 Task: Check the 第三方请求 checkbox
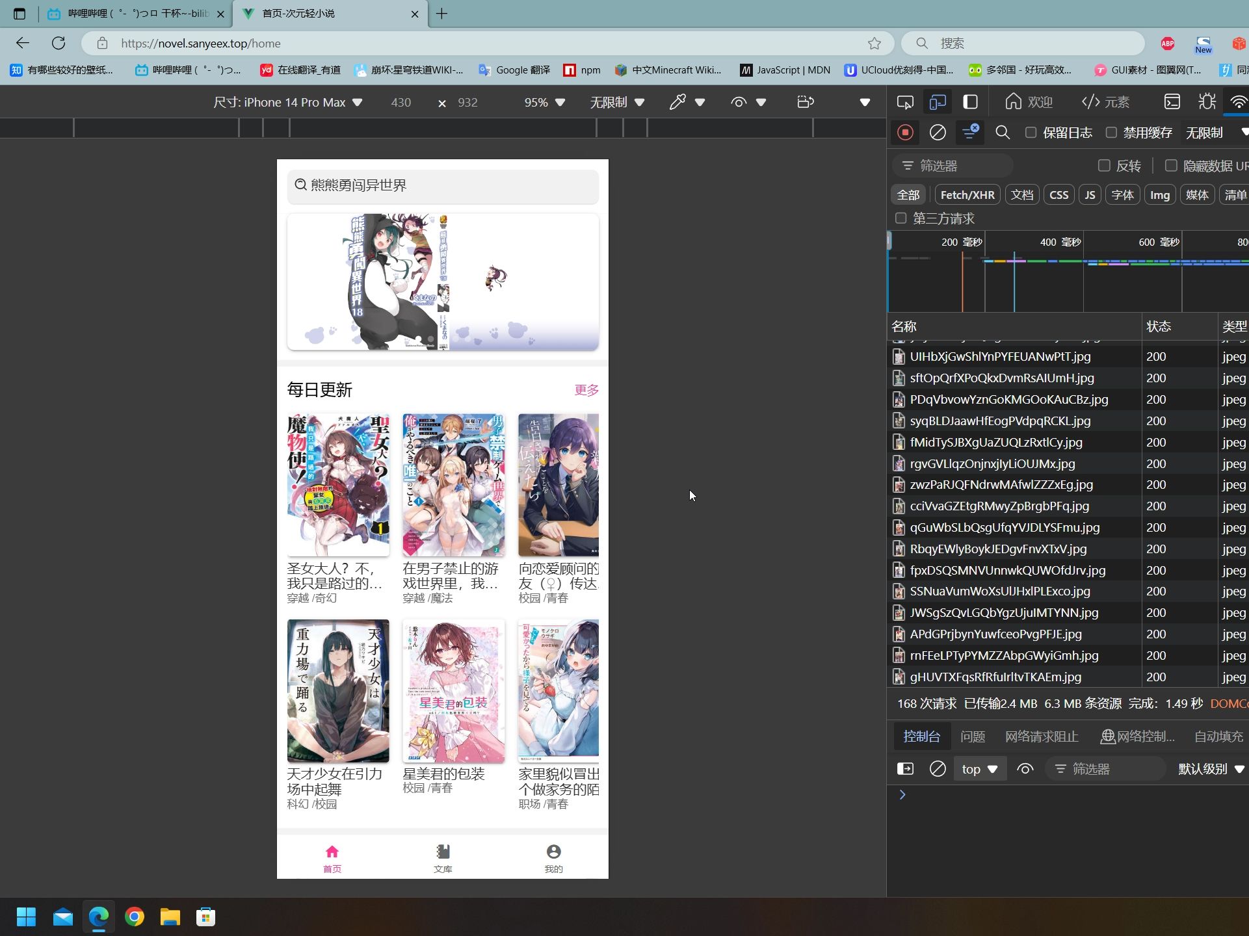coord(901,218)
